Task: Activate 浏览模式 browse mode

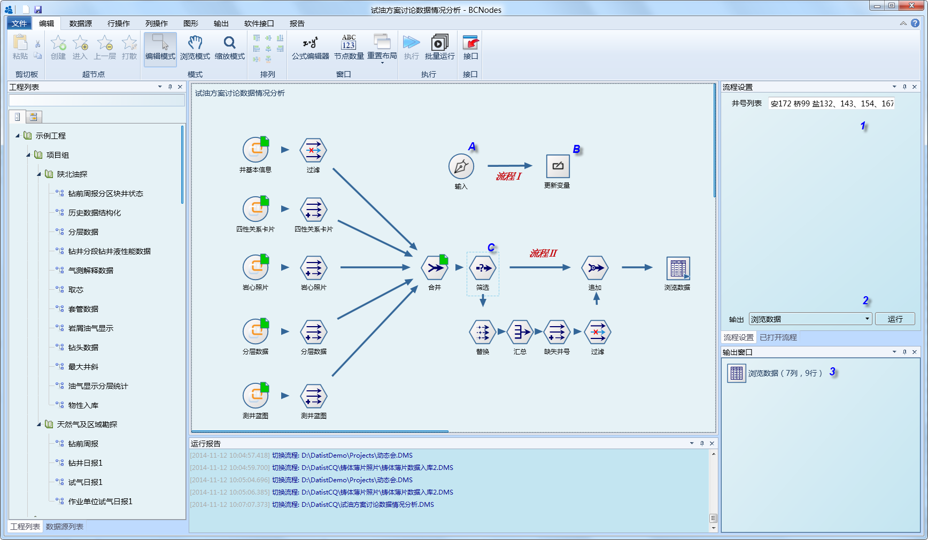Action: [x=195, y=48]
